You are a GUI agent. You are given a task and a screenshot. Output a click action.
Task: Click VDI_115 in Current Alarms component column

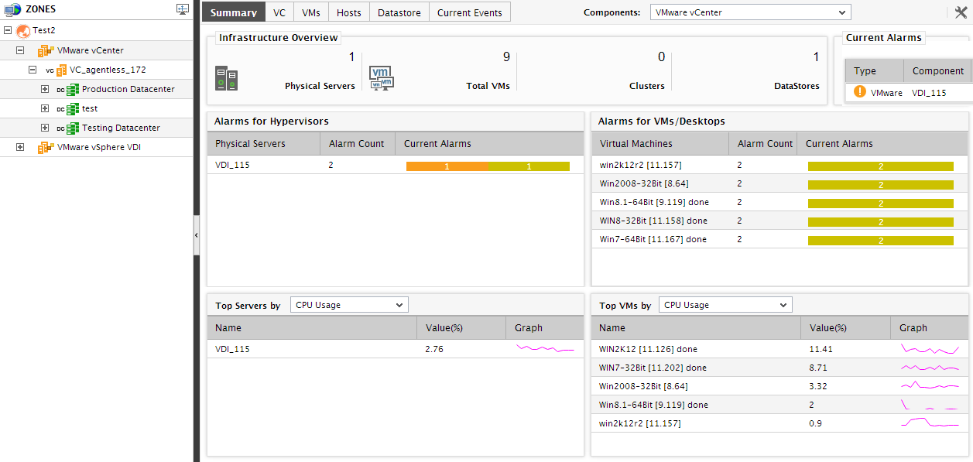[x=929, y=92]
